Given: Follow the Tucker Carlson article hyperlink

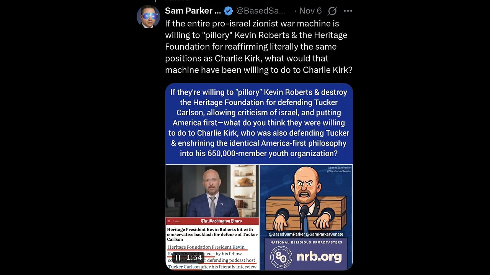Looking at the screenshot, I should (x=184, y=267).
